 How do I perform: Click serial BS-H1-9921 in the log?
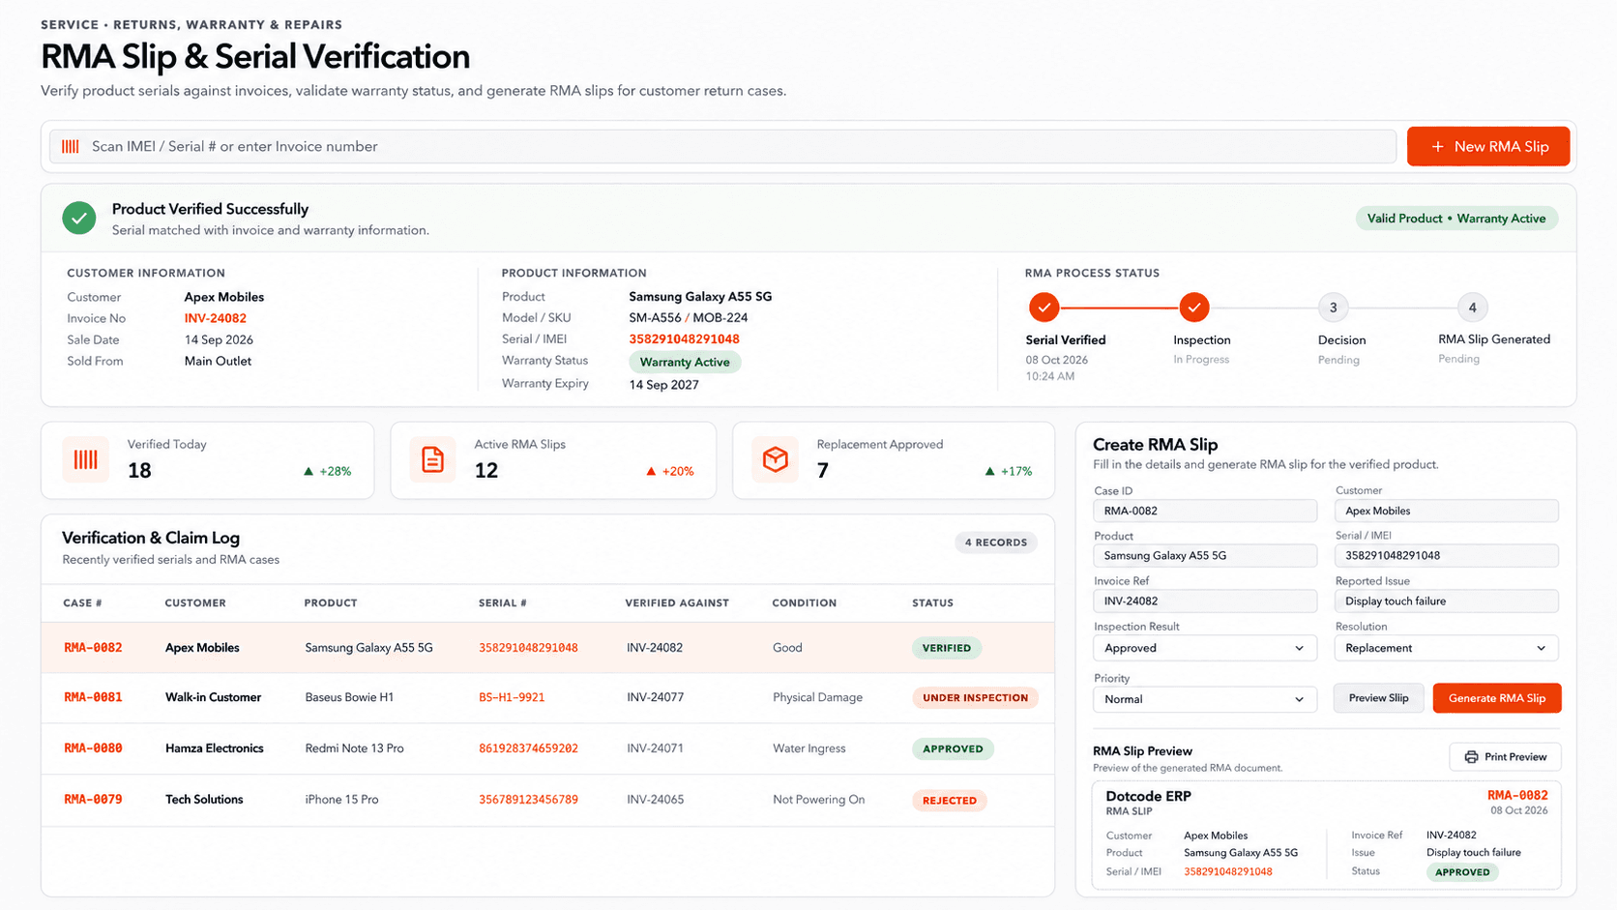[512, 697]
